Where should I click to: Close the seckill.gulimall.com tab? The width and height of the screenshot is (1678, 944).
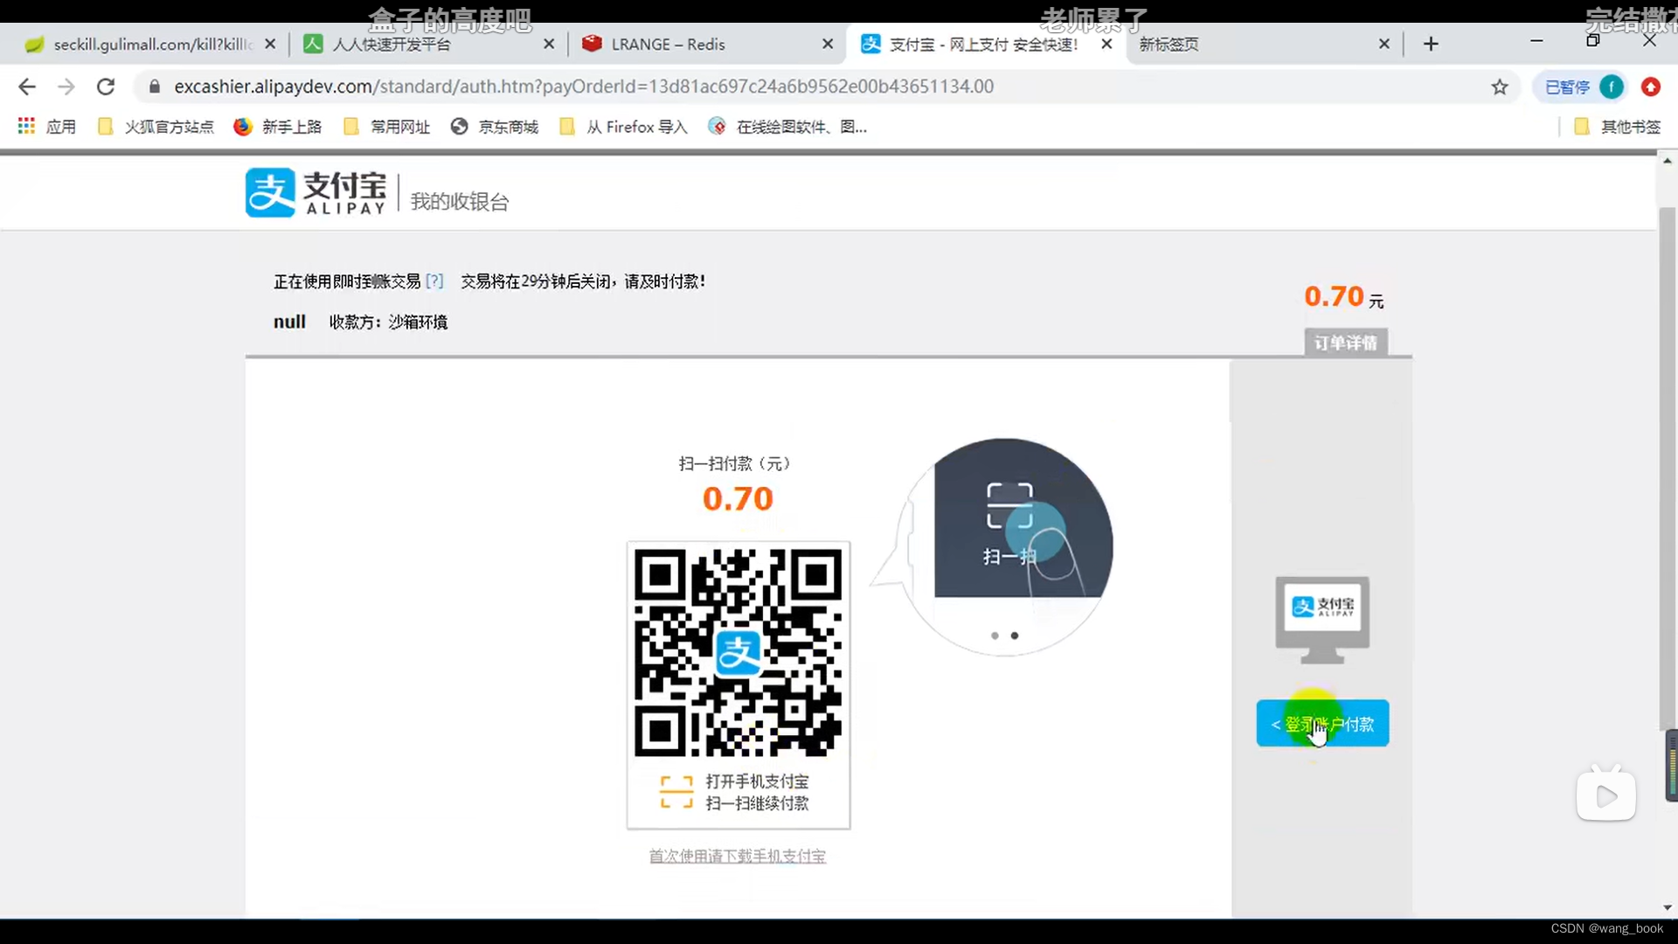270,44
